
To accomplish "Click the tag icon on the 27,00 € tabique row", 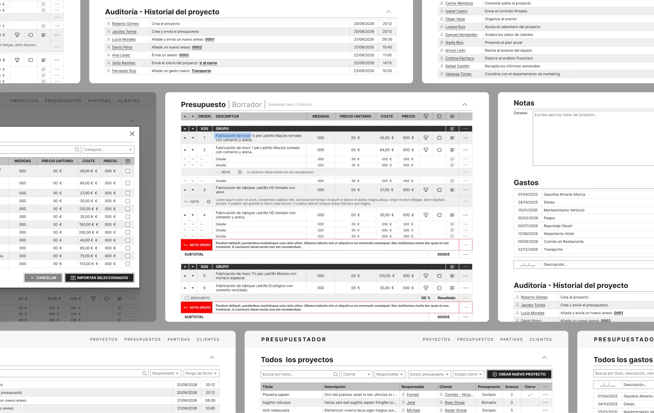I will point(439,190).
